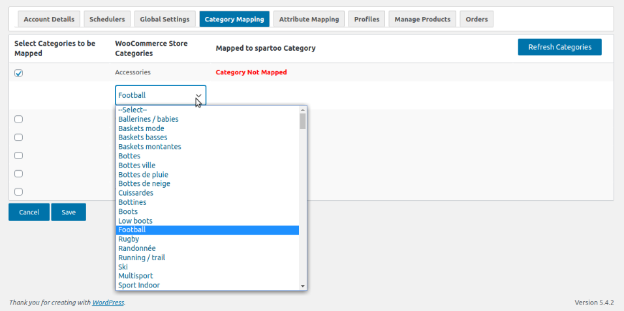Tick the first unchecked category checkbox

[19, 119]
